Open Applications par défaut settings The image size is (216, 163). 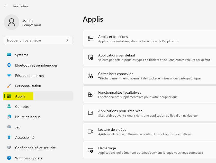pyautogui.click(x=116, y=55)
